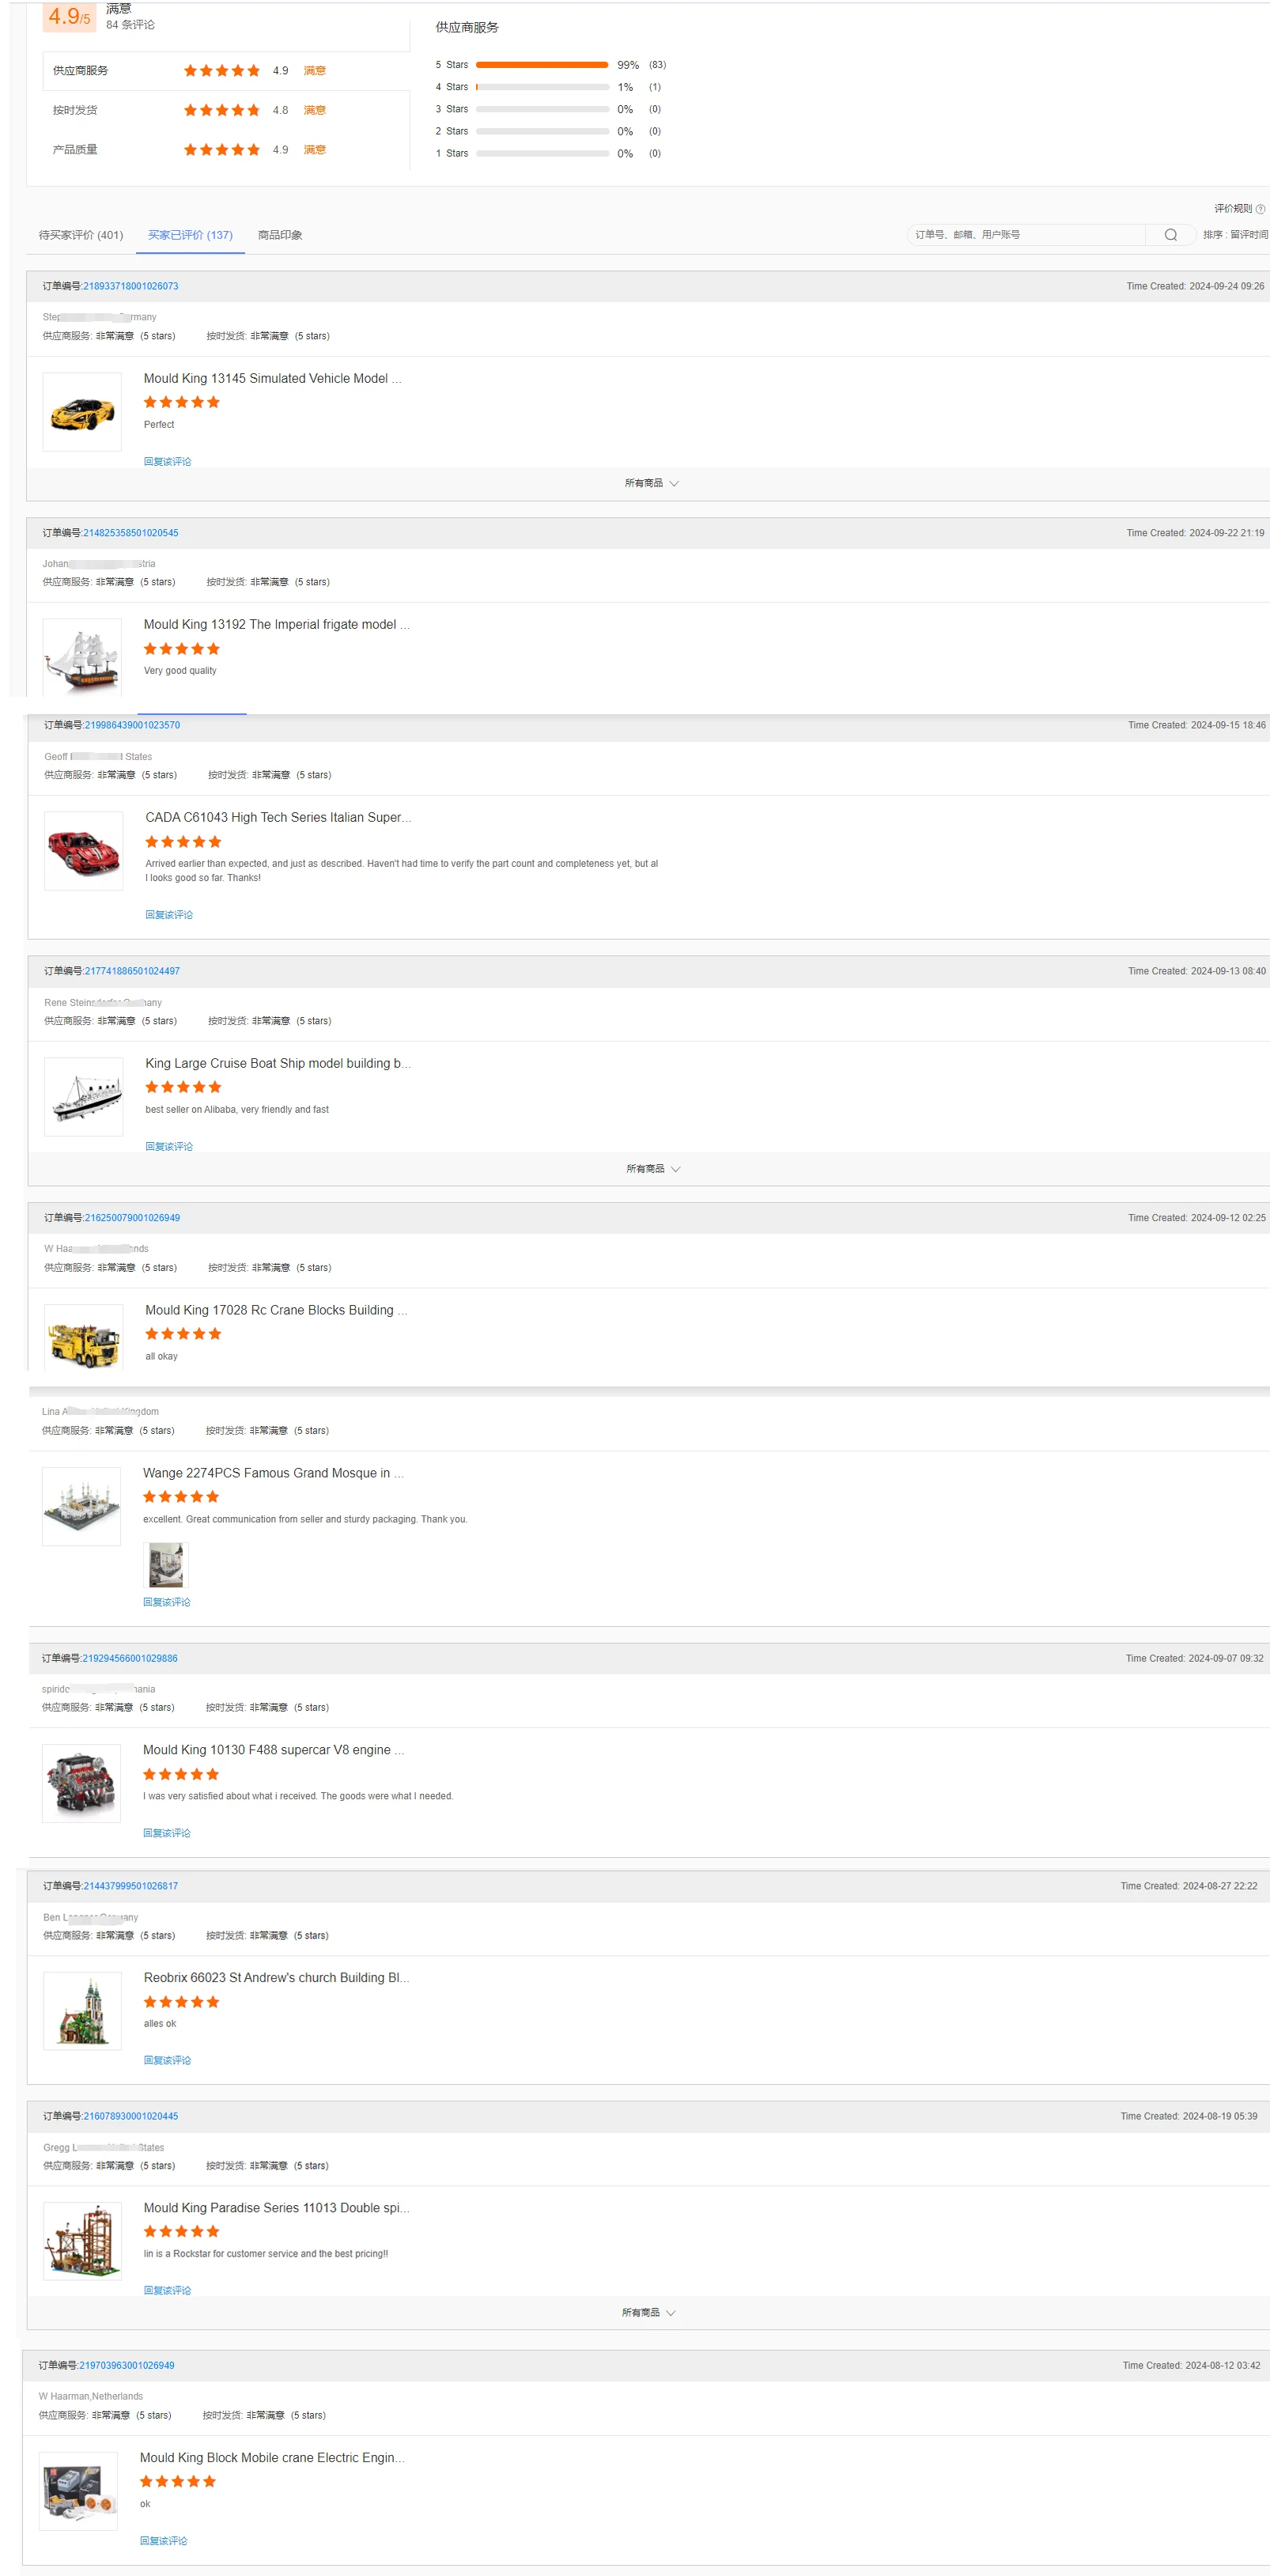Screen dimensions: 1270x2576
Task: Open the red CADA supercar thumbnail
Action: 84,850
